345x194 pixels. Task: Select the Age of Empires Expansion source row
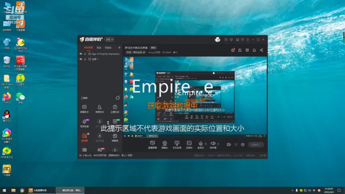[100, 54]
